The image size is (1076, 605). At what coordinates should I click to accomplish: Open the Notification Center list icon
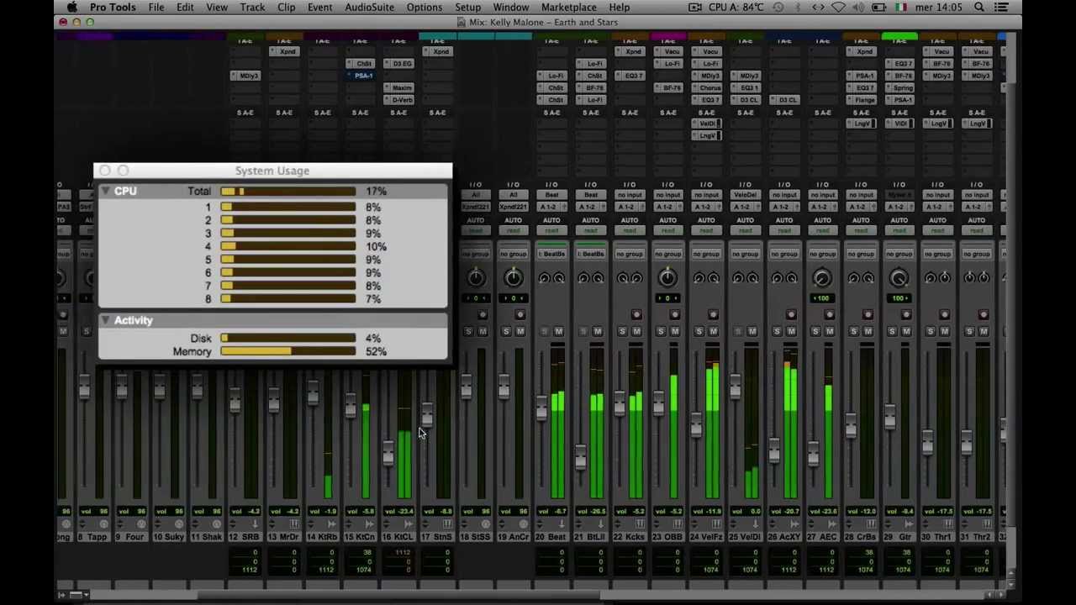1001,8
